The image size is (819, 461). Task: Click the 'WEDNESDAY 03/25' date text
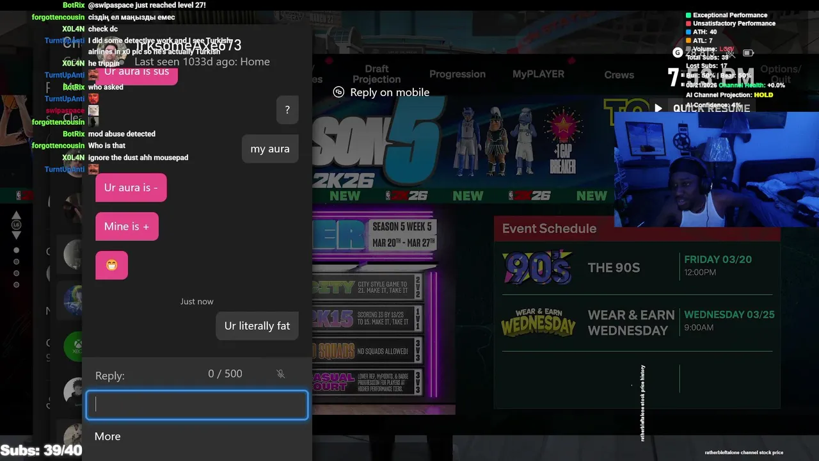click(729, 315)
